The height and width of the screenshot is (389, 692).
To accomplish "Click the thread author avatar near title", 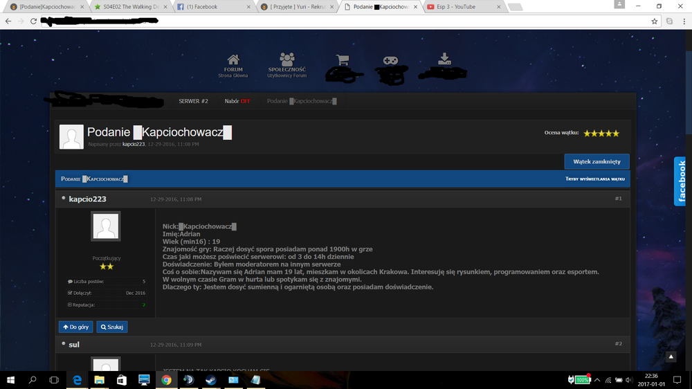I will [x=71, y=136].
